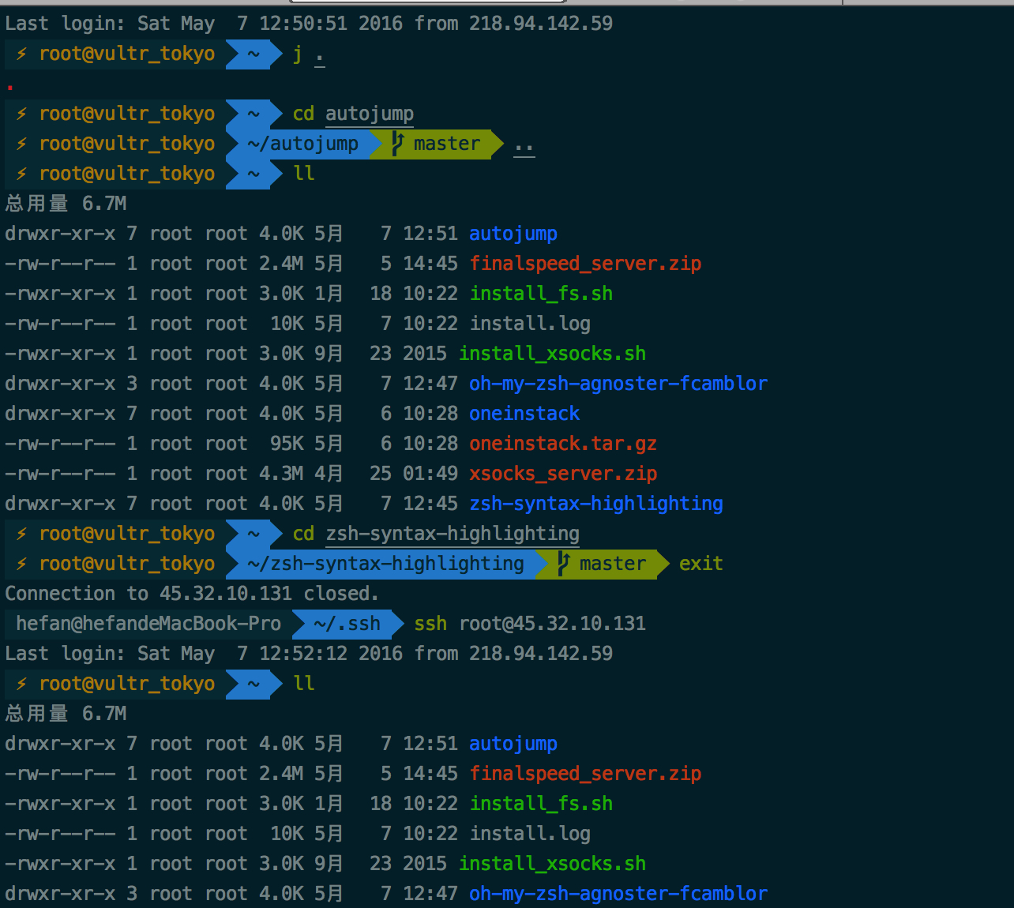This screenshot has width=1014, height=908.
Task: Click the root@vultr_tokyo prompt on the 'j .' line
Action: pyautogui.click(x=127, y=54)
